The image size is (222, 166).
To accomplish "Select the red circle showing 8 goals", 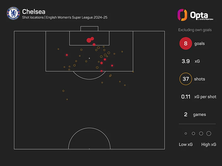I will tap(186, 44).
